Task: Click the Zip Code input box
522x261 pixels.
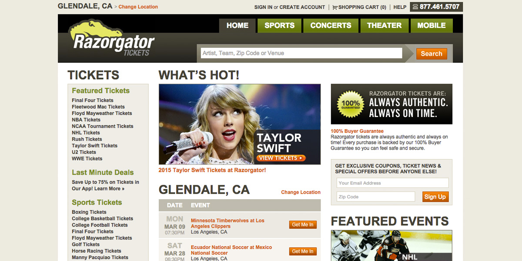Action: click(x=376, y=197)
